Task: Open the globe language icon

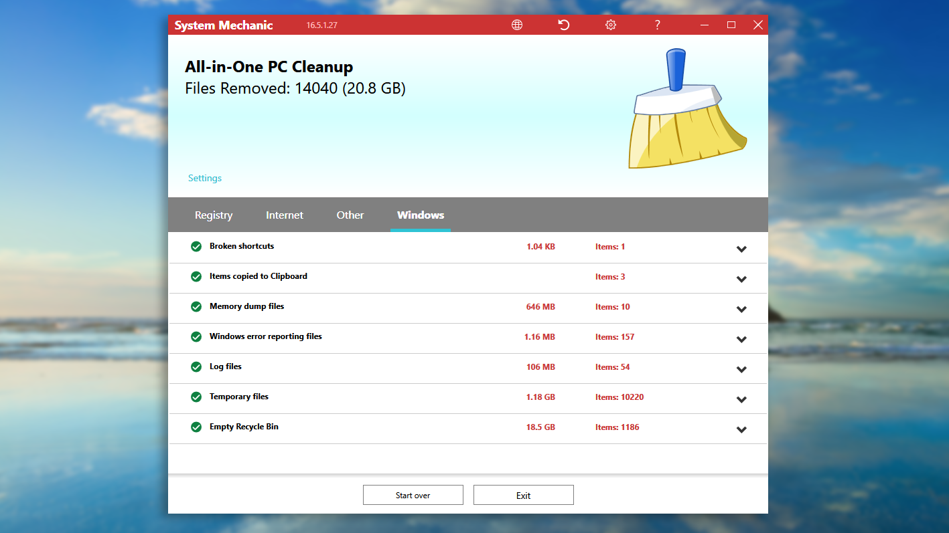Action: pos(517,25)
